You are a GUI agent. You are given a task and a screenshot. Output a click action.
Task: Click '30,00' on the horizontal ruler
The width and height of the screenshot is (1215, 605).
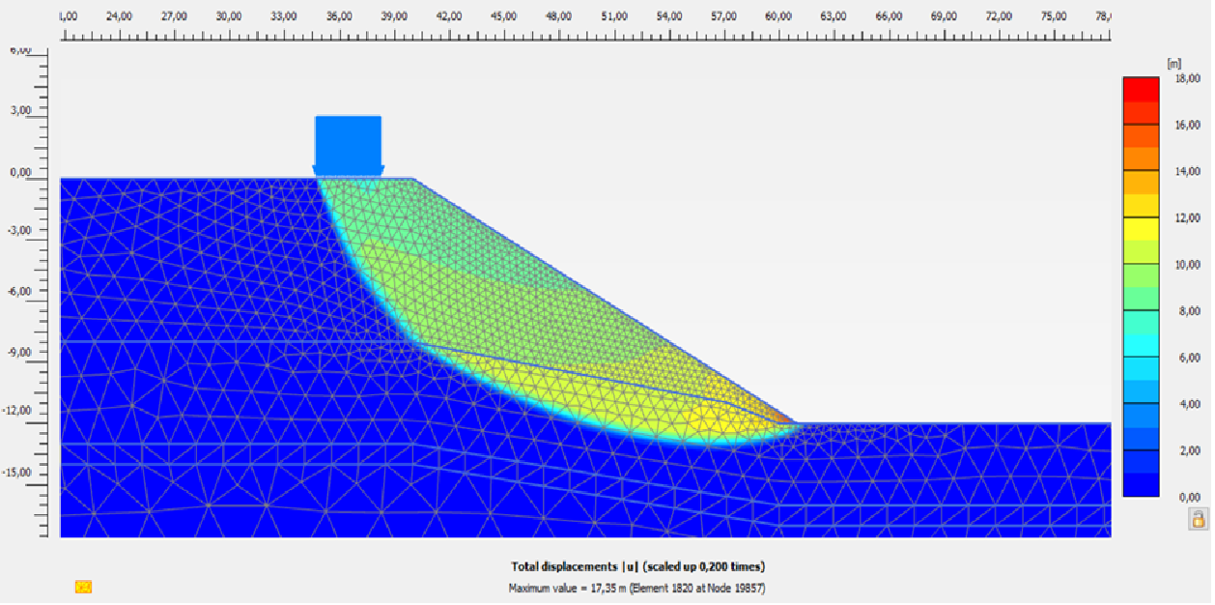tap(229, 16)
